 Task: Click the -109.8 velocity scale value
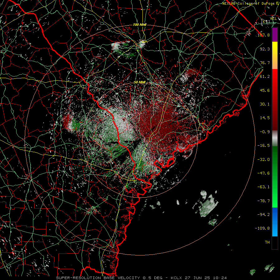[262, 228]
